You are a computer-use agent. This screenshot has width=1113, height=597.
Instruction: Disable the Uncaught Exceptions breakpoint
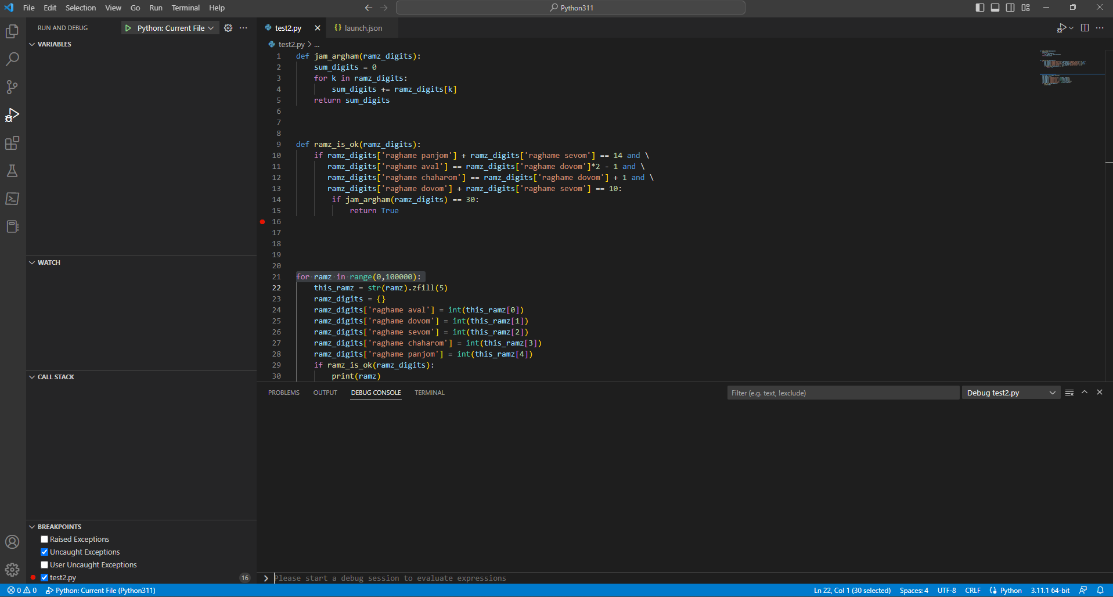click(x=44, y=552)
